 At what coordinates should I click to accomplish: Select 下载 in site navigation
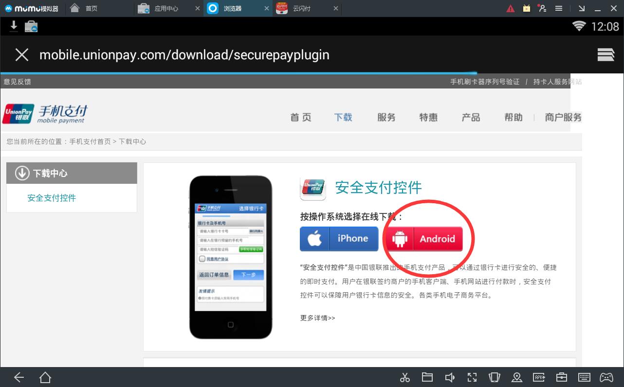[x=343, y=117]
